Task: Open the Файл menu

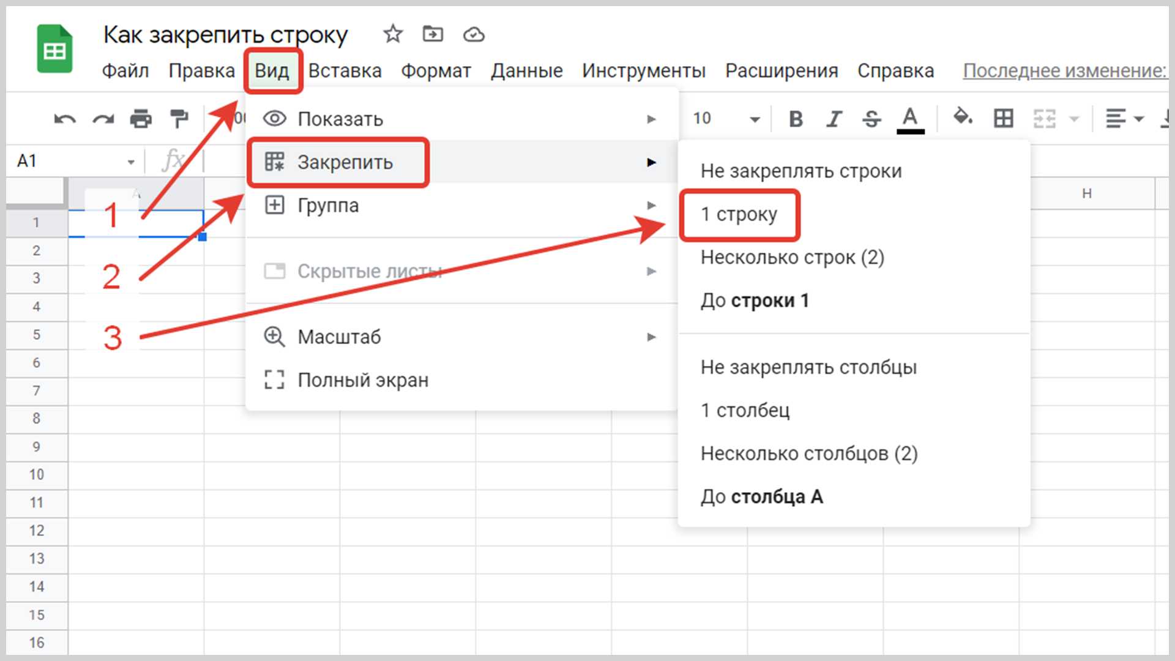Action: [125, 71]
